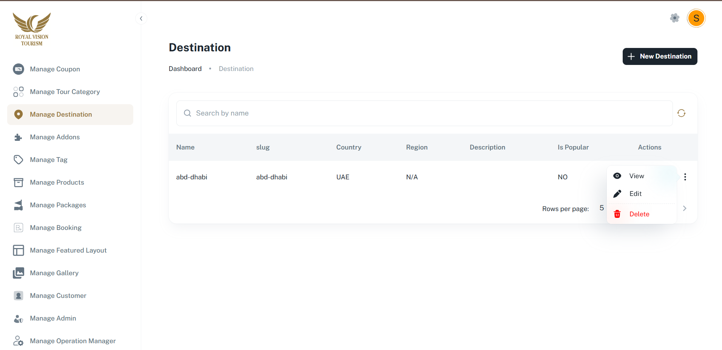Choose Edit in the actions menu
This screenshot has height=350, width=722.
tap(635, 194)
